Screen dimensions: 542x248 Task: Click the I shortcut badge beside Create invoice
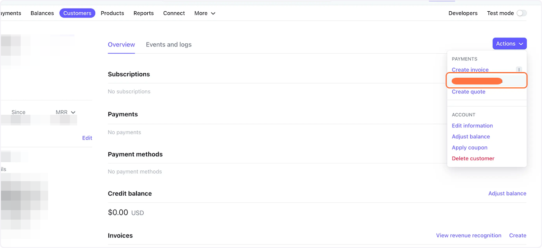[519, 70]
